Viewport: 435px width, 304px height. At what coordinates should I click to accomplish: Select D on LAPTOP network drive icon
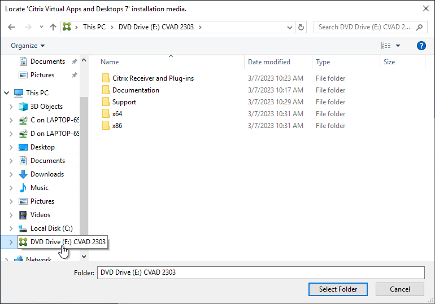point(23,134)
